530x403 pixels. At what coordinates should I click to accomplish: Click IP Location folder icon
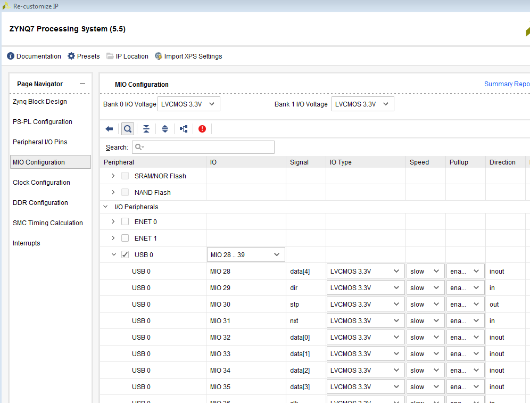[110, 56]
